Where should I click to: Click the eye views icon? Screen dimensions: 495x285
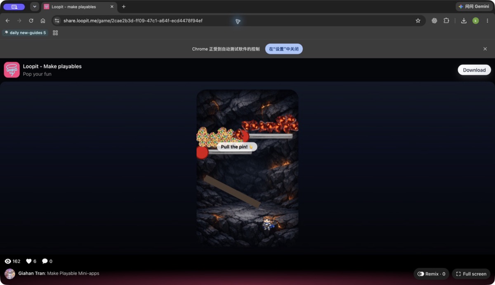pos(7,261)
